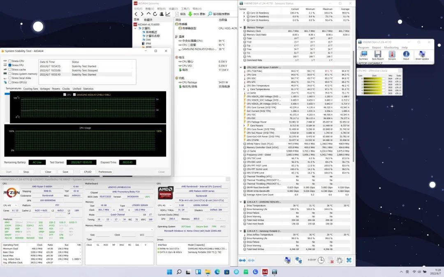This screenshot has width=444, height=277.
Task: Open the GPU #0 dropdown in System Summary
Action: 165,205
